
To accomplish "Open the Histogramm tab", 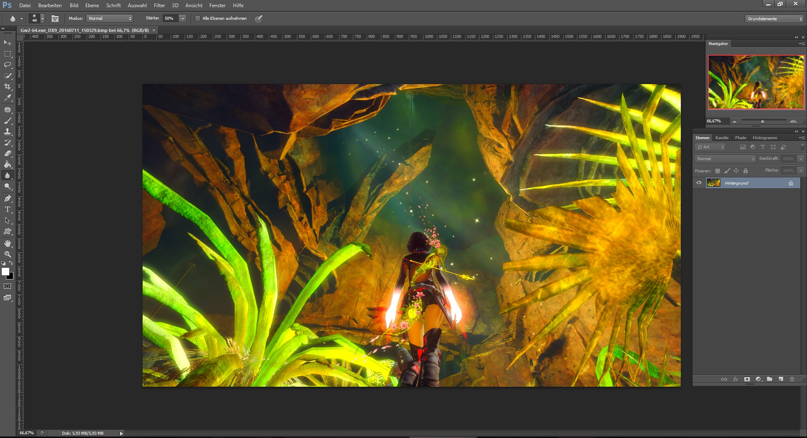I will [765, 138].
